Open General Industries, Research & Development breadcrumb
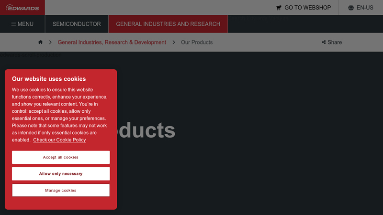This screenshot has height=215, width=383. pyautogui.click(x=112, y=42)
